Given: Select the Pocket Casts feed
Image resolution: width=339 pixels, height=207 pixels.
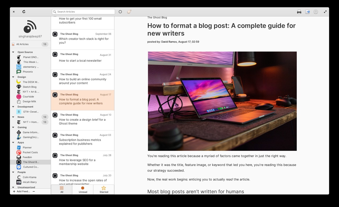Looking at the screenshot, I should [30, 152].
